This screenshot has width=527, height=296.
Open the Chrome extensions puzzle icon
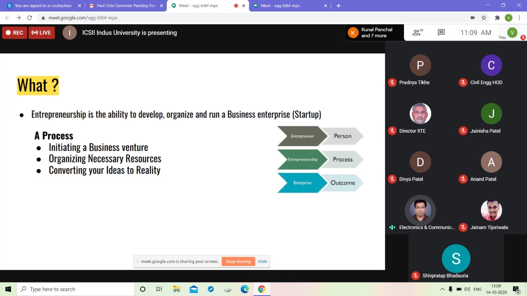(x=497, y=18)
